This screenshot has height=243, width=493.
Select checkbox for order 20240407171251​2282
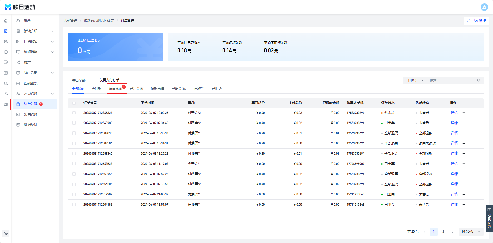[x=74, y=194]
